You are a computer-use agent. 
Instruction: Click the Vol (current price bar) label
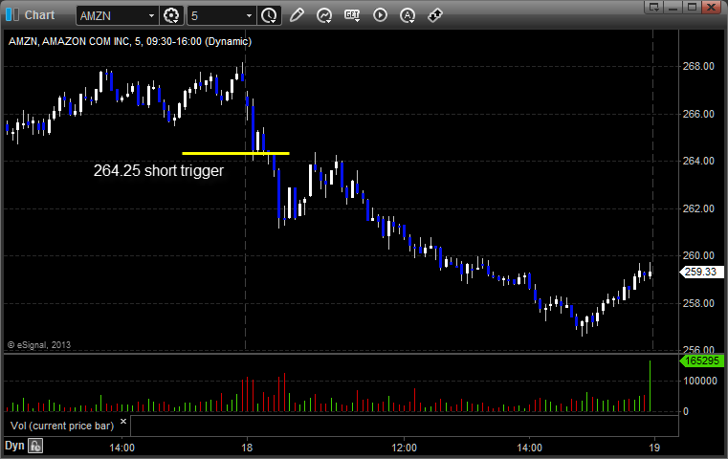pos(62,426)
